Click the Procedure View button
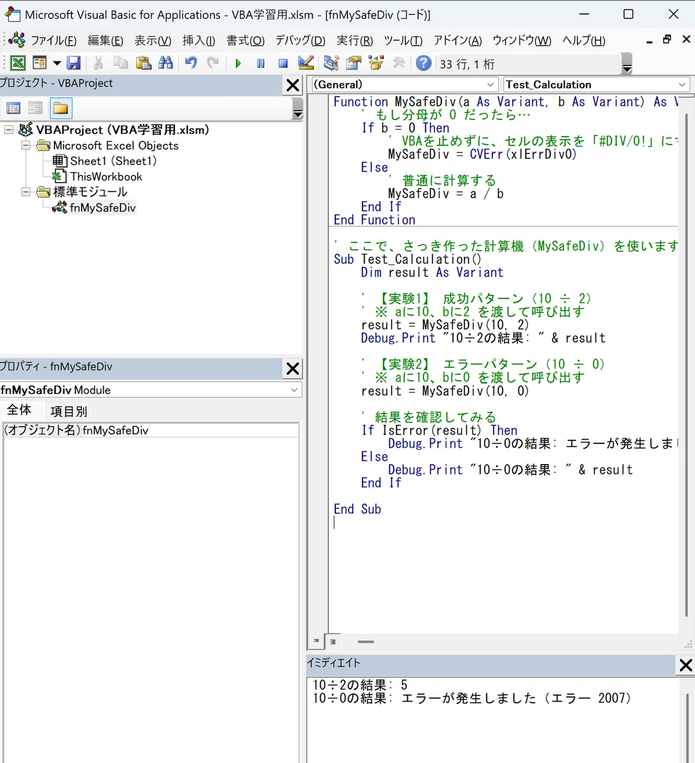The height and width of the screenshot is (763, 695). point(316,641)
